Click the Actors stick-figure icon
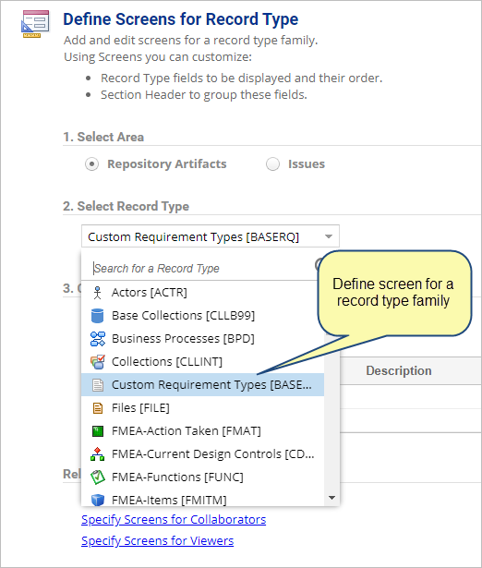Image resolution: width=482 pixels, height=568 pixels. (x=97, y=293)
